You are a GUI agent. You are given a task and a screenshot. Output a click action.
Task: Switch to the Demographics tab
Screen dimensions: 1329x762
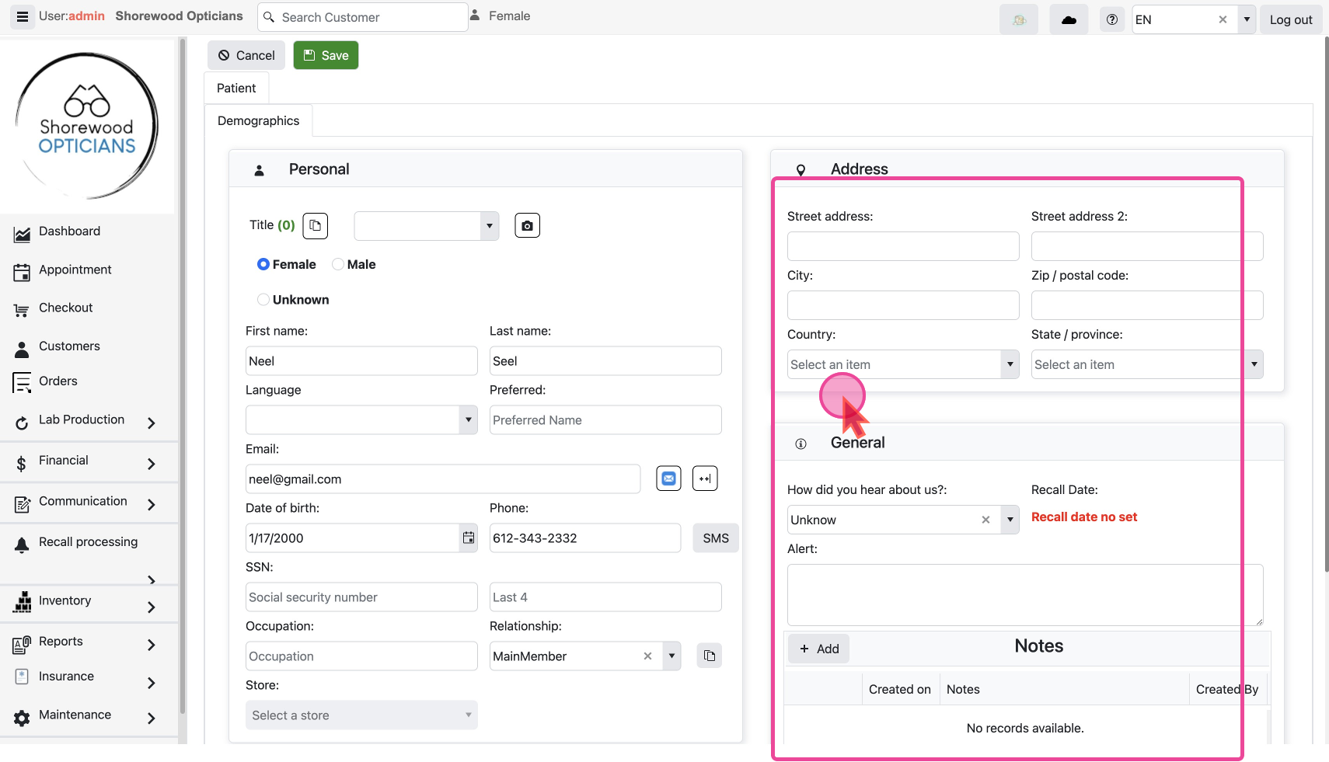[x=258, y=121]
